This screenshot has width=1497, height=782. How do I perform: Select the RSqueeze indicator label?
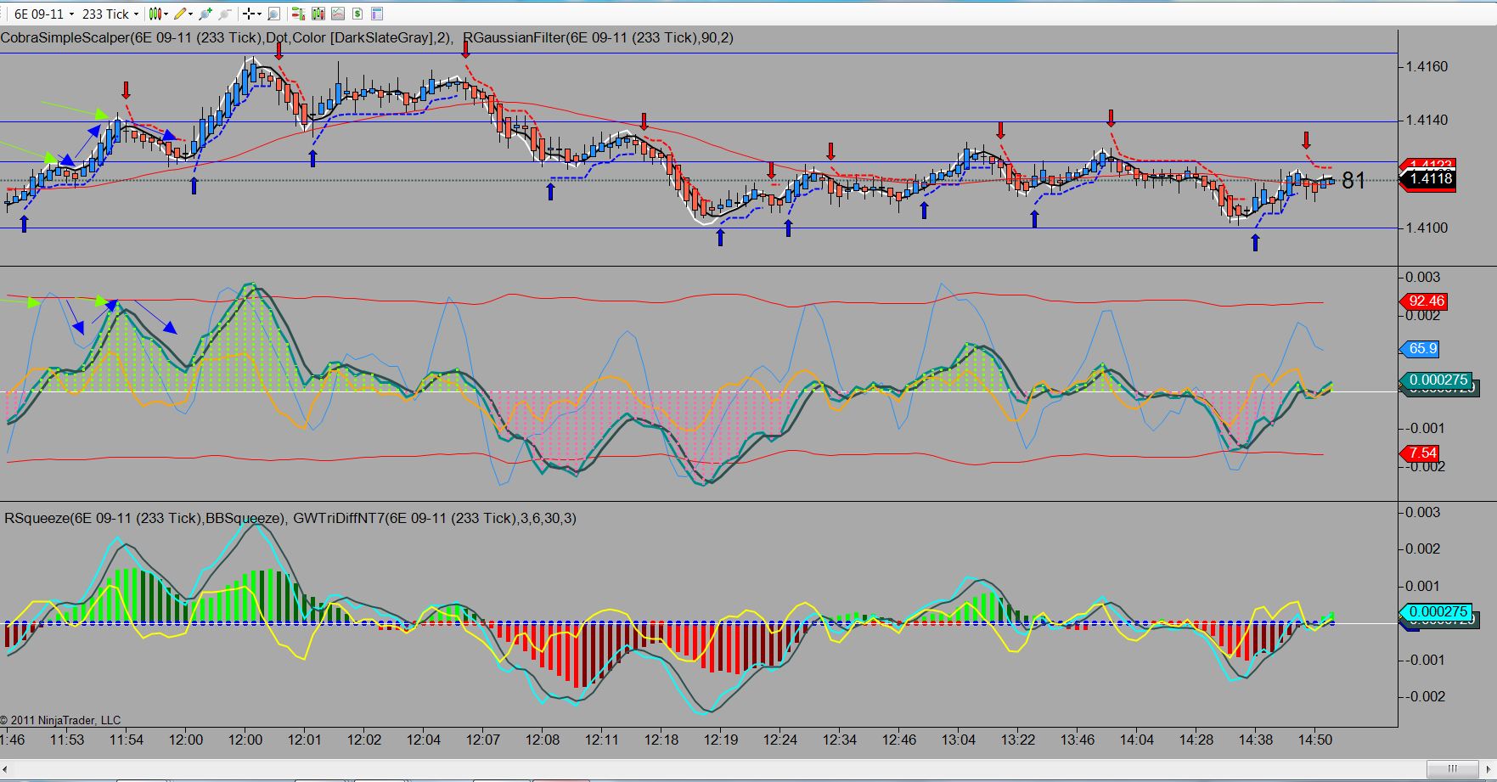(144, 518)
